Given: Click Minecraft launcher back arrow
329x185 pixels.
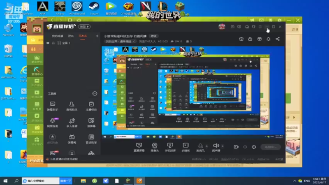Looking at the screenshot, I should click(x=52, y=20).
